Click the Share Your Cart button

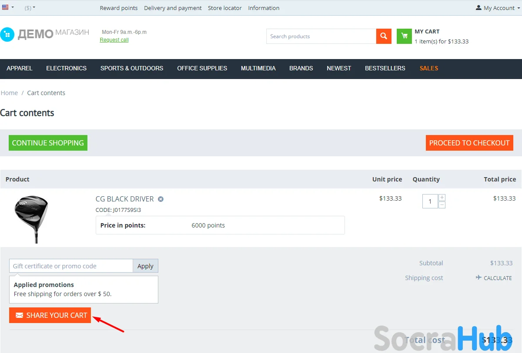(50, 315)
